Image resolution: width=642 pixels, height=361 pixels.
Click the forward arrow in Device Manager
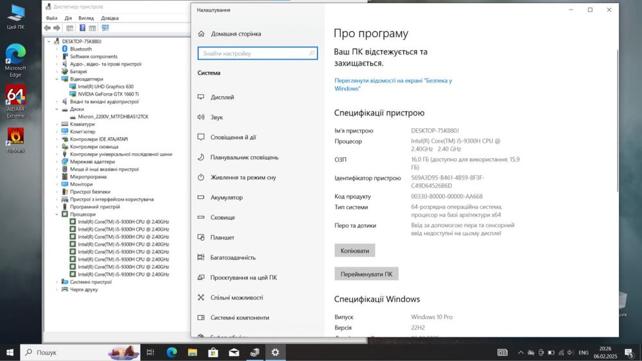[57, 28]
